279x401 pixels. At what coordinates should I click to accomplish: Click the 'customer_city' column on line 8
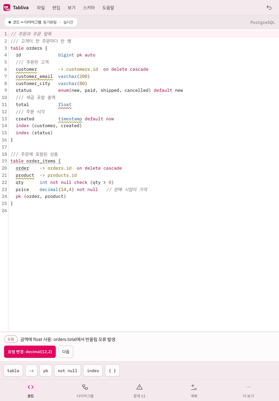[33, 83]
